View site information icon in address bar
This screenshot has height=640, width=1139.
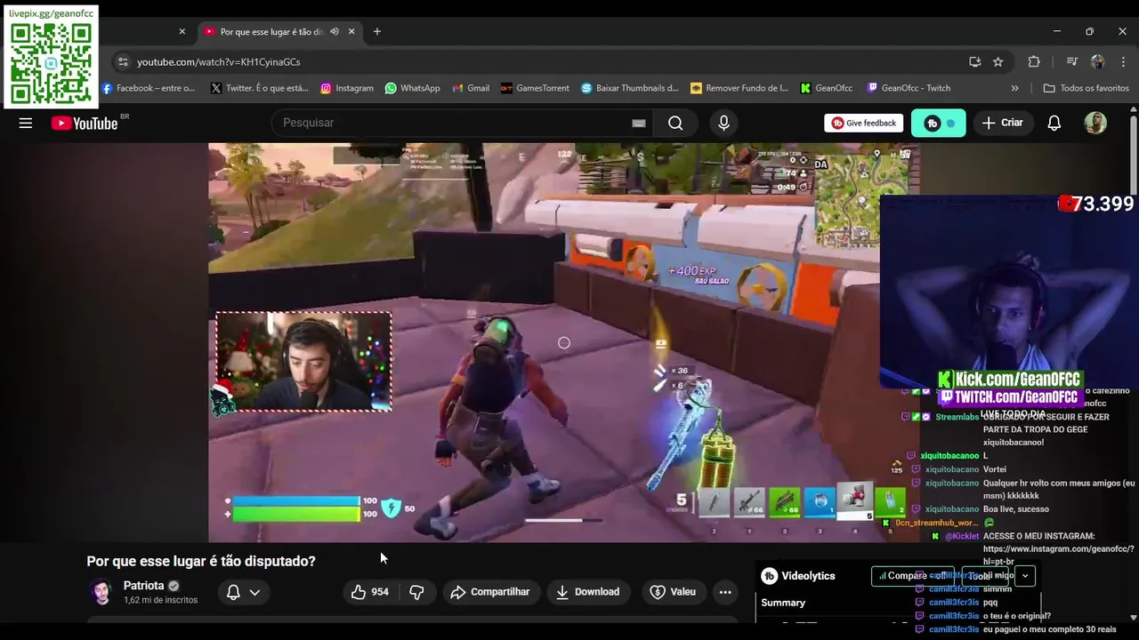pyautogui.click(x=123, y=62)
